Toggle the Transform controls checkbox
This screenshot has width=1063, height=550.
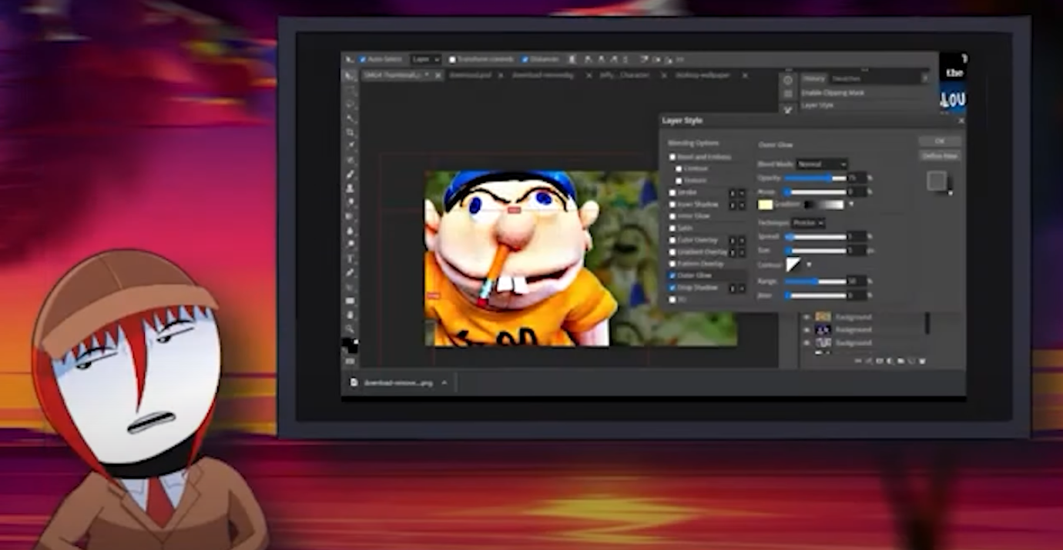pyautogui.click(x=452, y=59)
